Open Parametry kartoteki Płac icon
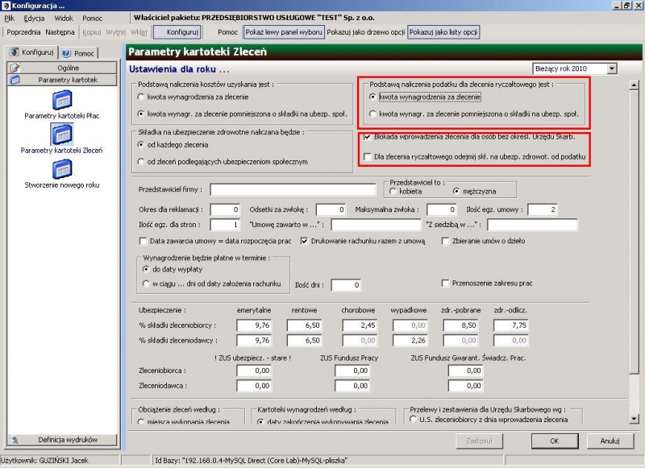Viewport: 645px width, 468px height. point(62,100)
